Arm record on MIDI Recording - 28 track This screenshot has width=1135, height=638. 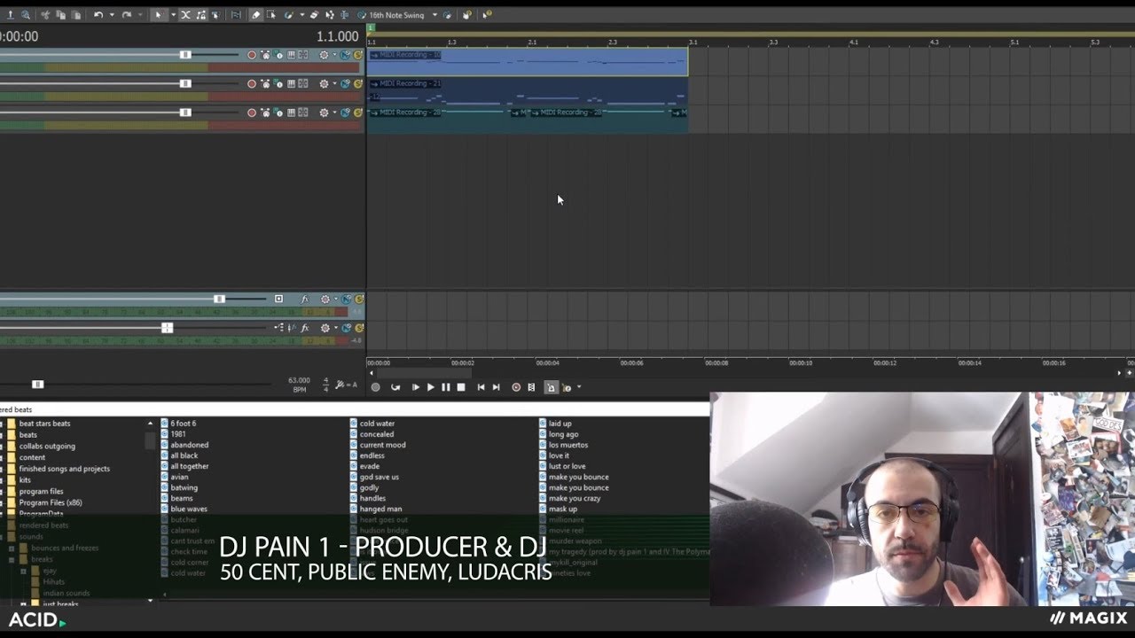pos(252,113)
